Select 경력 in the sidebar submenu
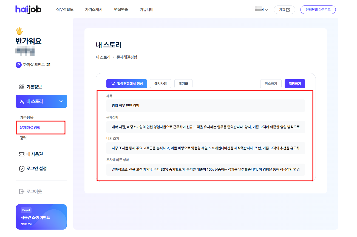 (24, 138)
